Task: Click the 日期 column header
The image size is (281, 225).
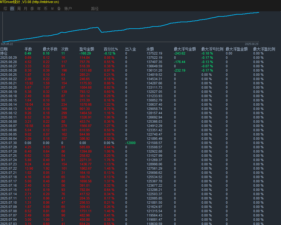Action: (x=4, y=49)
